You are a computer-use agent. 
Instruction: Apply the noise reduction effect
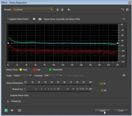(x=103, y=111)
